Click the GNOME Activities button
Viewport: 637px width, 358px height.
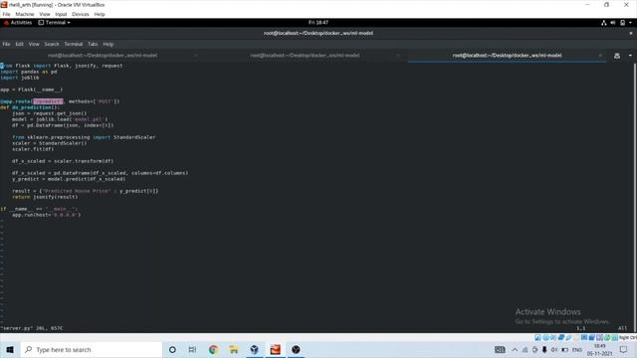tap(18, 23)
